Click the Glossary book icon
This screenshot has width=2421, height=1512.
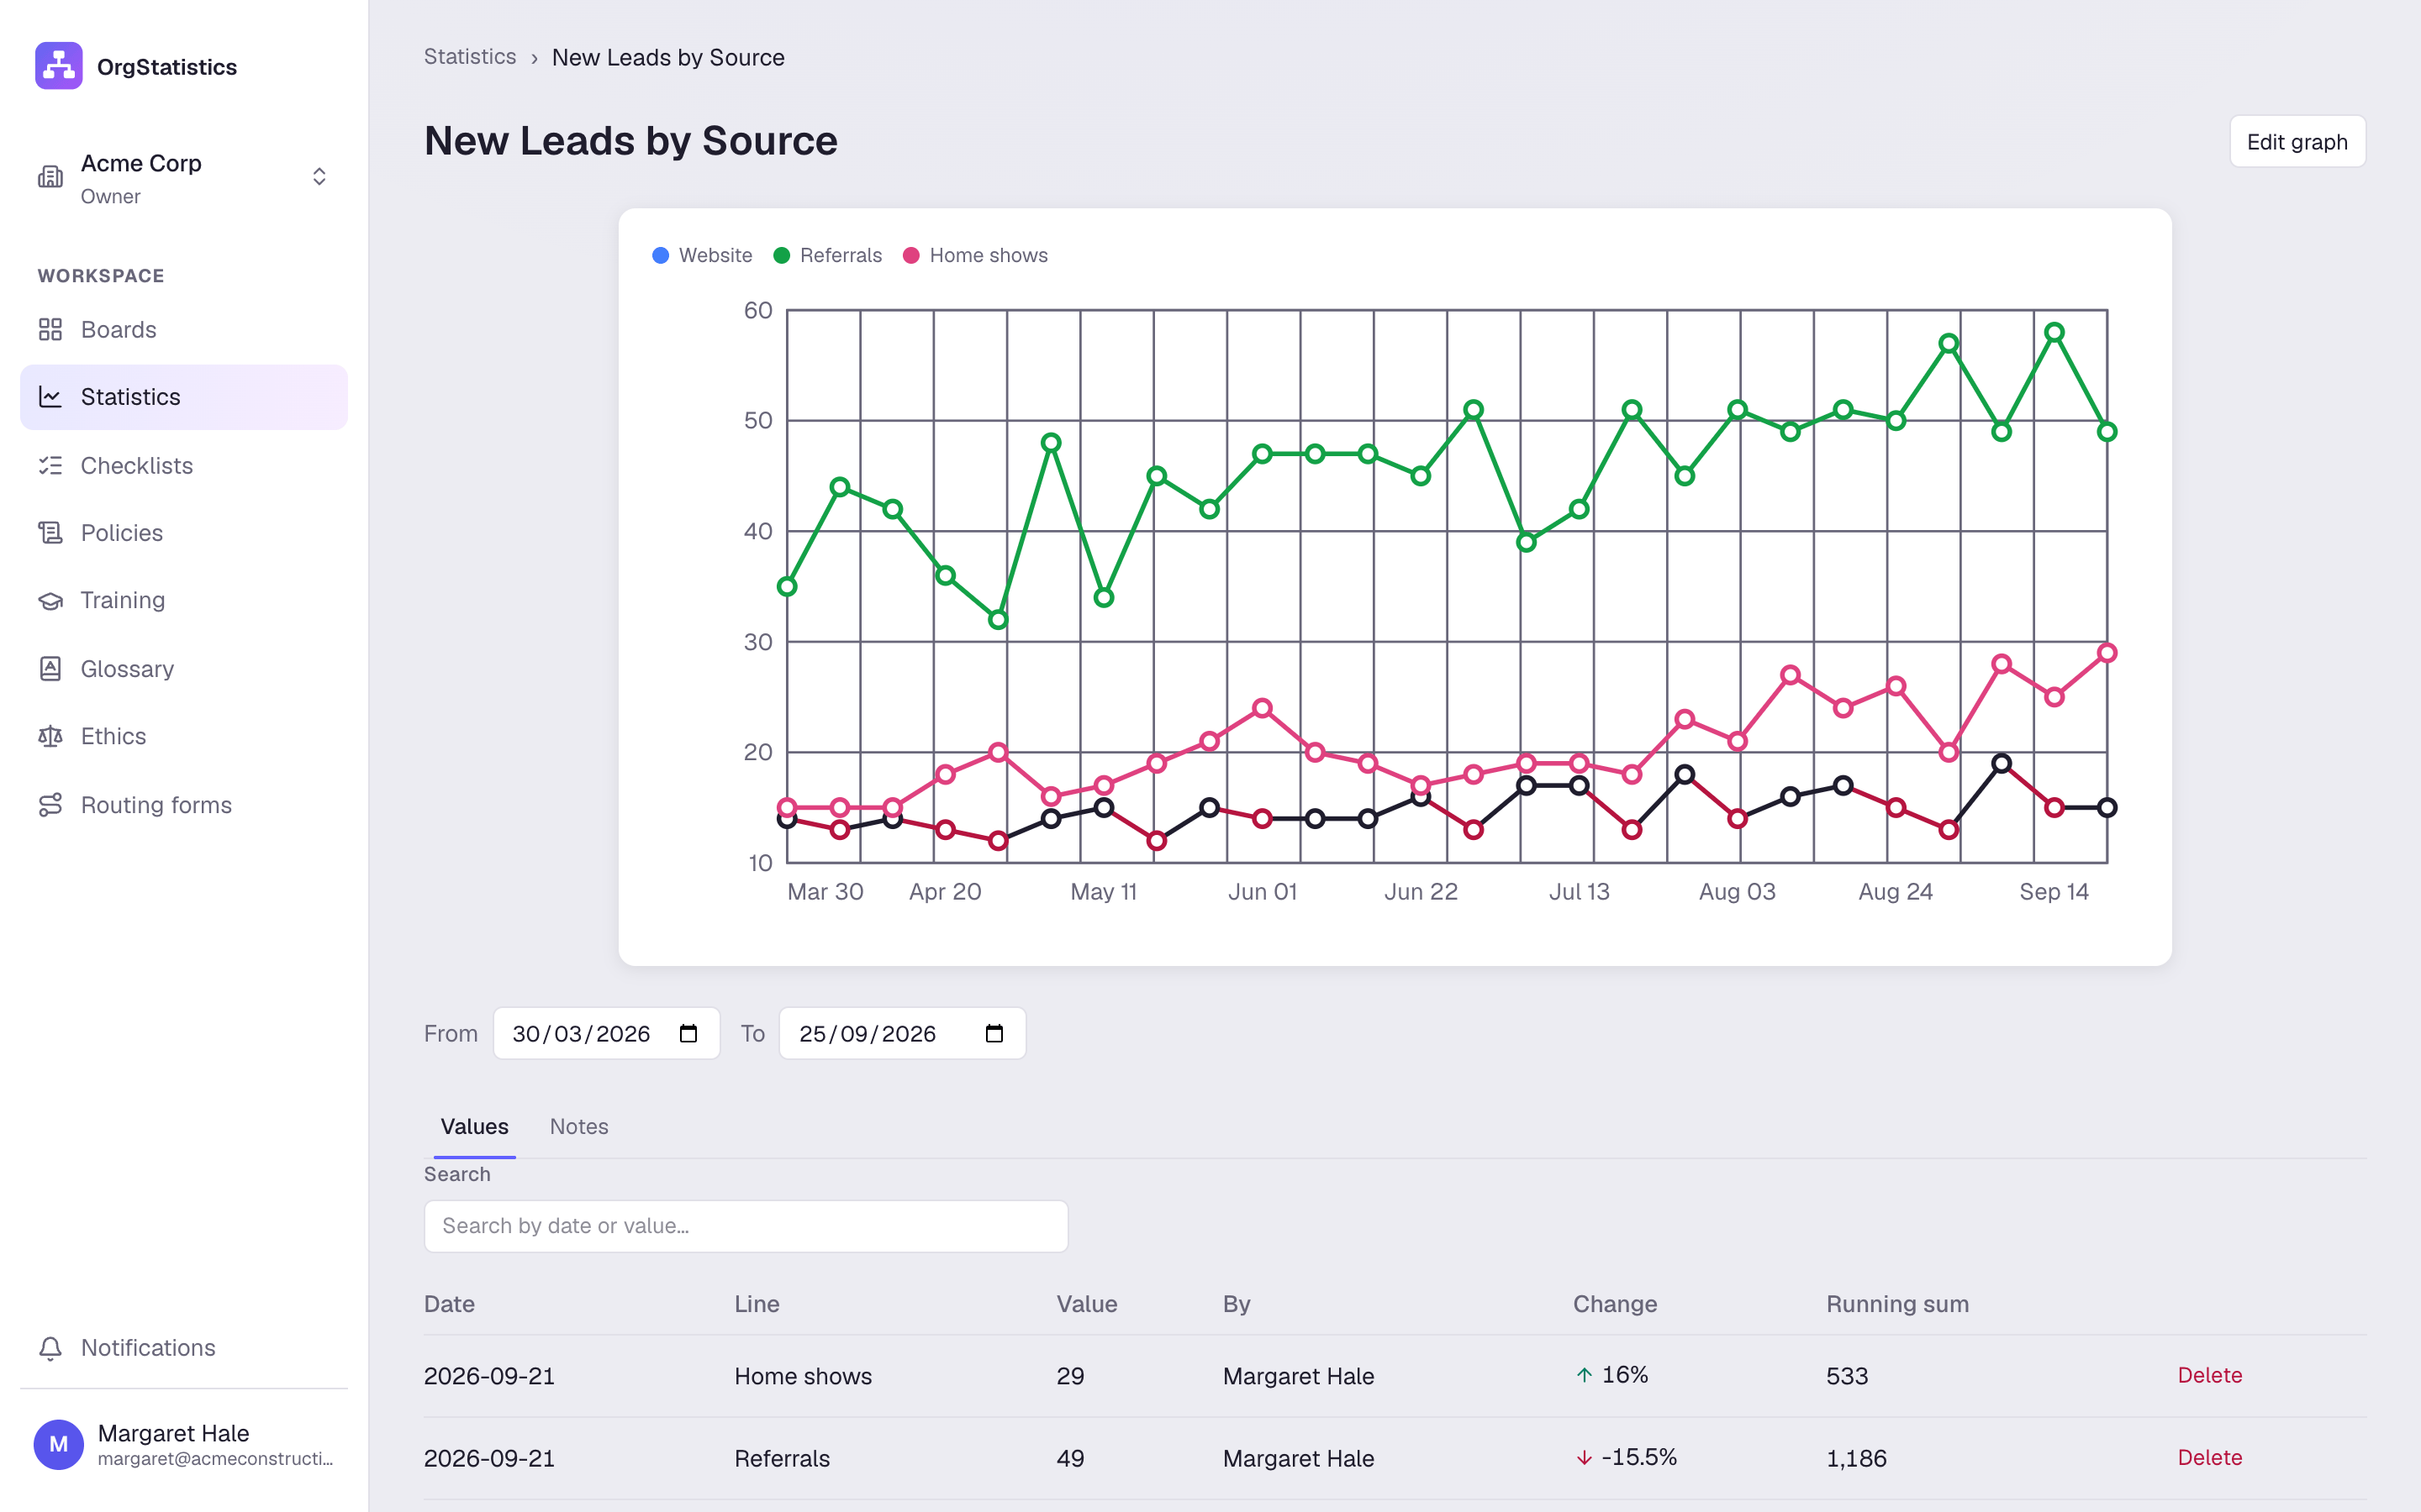(50, 668)
